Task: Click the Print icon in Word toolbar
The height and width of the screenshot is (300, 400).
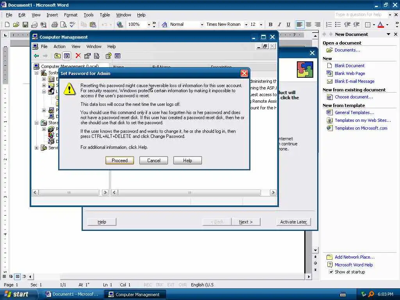Action: tap(54, 25)
